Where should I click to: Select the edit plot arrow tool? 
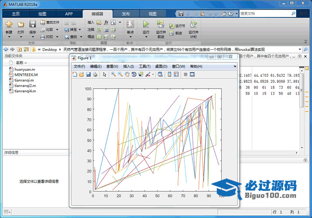[x=105, y=75]
